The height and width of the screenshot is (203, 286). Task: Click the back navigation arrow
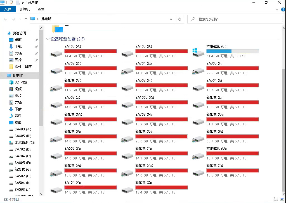tap(6, 19)
